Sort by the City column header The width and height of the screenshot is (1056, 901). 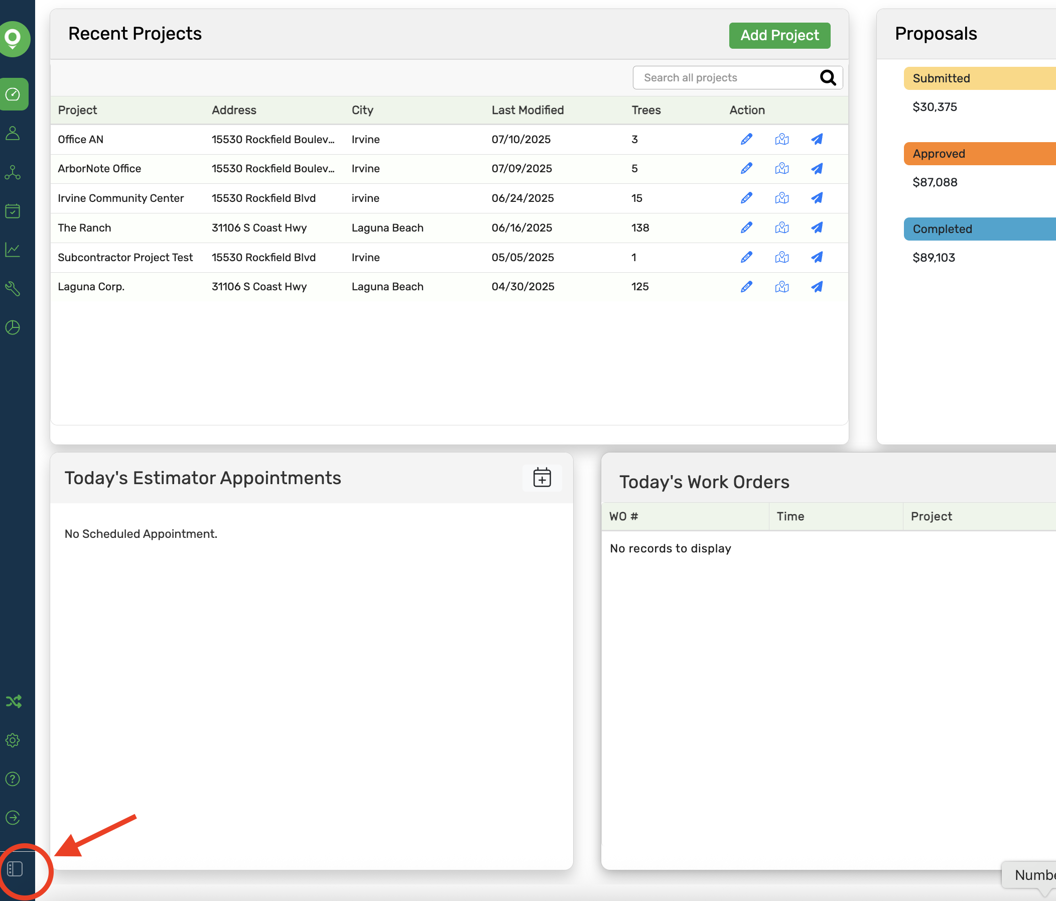[x=362, y=110]
